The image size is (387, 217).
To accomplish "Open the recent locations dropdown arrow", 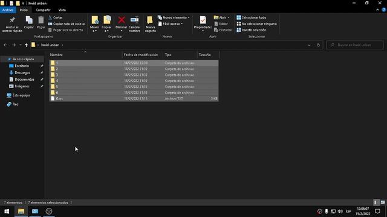I will coord(21,45).
